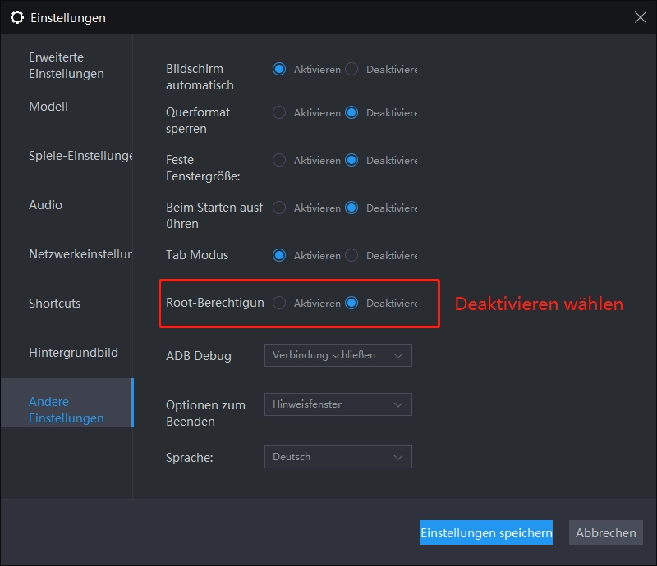This screenshot has width=657, height=566.
Task: Choose Aktivieren for Bildschirm automatisch
Action: 279,69
